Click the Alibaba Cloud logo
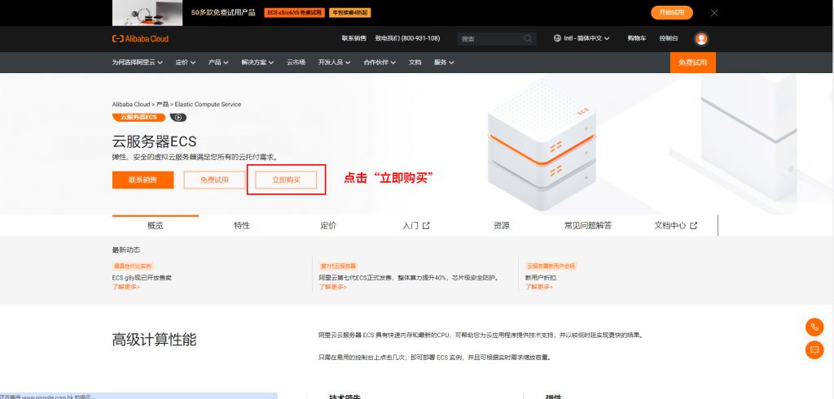834x399 pixels. 140,39
